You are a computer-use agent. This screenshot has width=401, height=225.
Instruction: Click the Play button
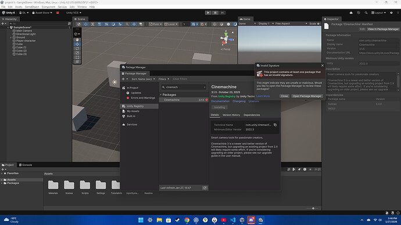tap(208, 13)
